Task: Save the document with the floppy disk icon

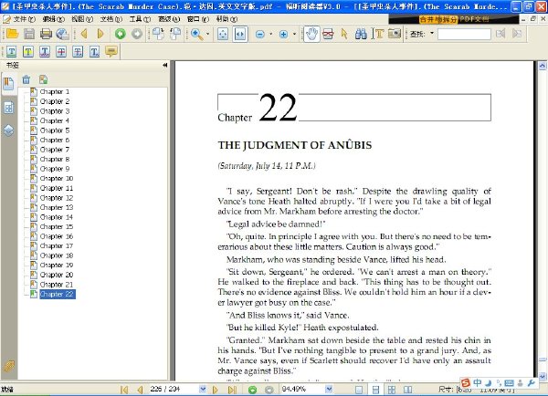Action: 29,34
